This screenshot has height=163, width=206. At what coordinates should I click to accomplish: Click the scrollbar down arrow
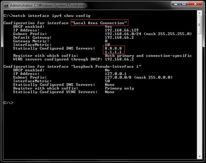click(x=200, y=156)
